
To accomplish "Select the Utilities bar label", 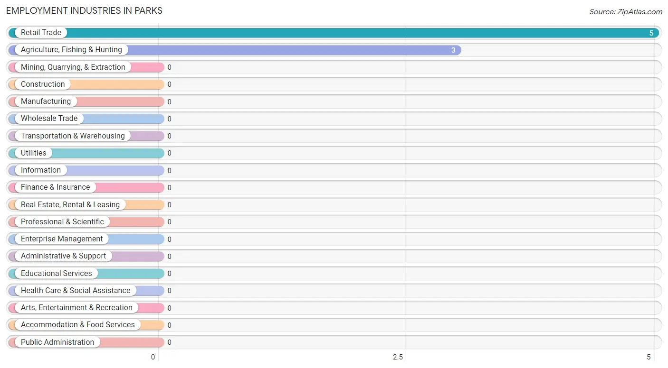I will [34, 153].
